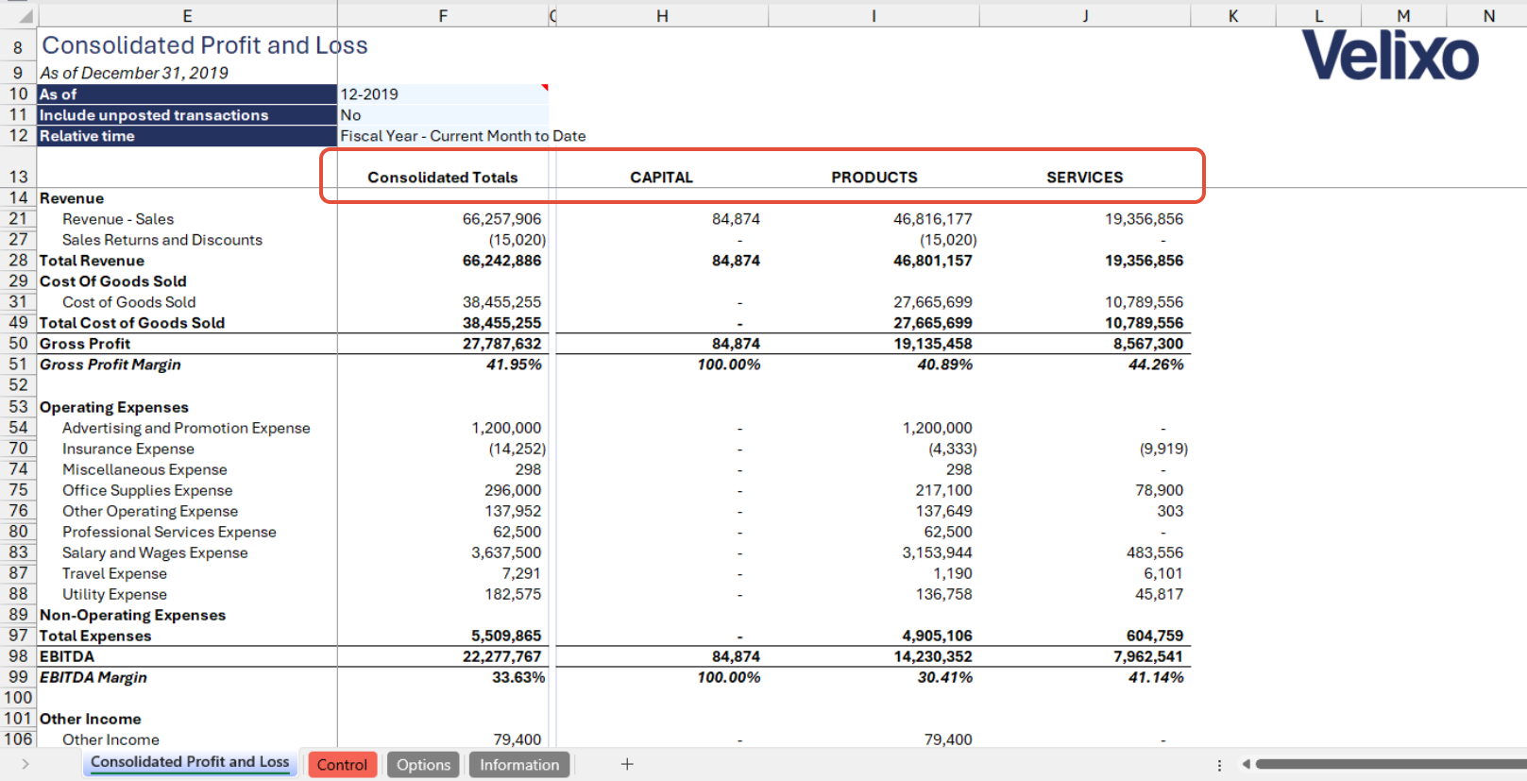Select Office Supplies Expense value 296,000
The image size is (1527, 781).
pyautogui.click(x=513, y=490)
